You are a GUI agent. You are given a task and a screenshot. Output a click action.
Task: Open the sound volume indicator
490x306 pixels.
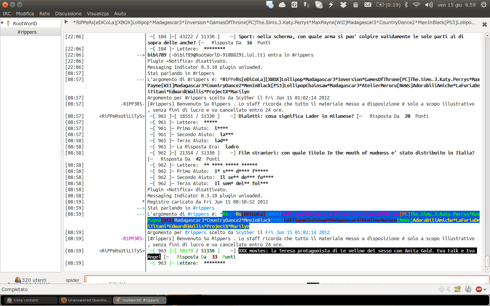pos(429,5)
